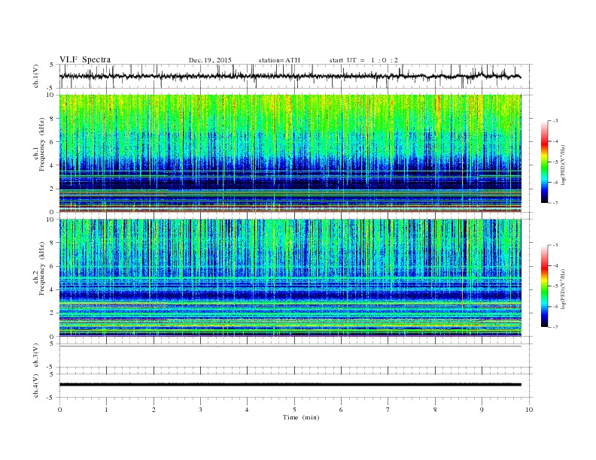Click the upper colorbar for ch.1

[544, 162]
